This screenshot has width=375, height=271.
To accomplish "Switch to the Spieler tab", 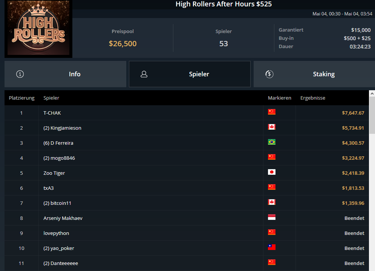I will 190,74.
